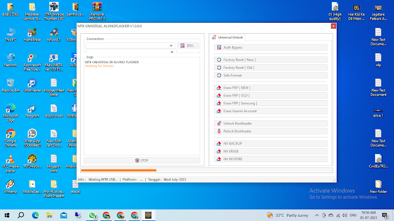Screen dimensions: 394x221
Task: Stop the operation with STOP button
Action: [142, 160]
